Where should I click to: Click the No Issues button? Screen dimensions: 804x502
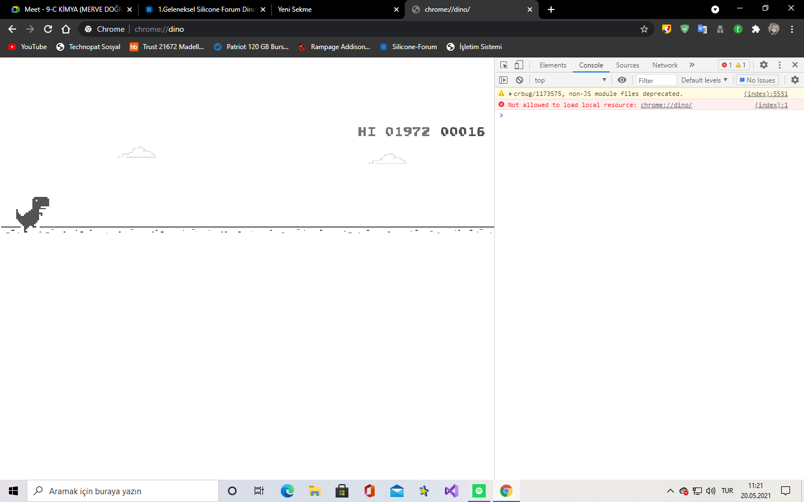[x=757, y=80]
